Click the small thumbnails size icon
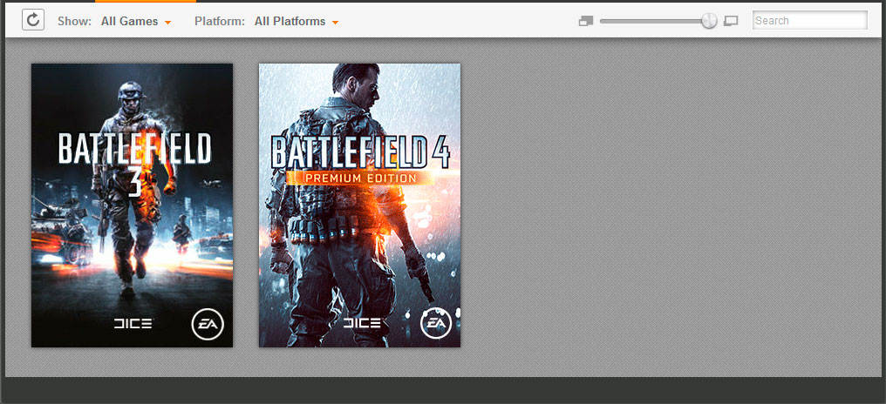 586,21
